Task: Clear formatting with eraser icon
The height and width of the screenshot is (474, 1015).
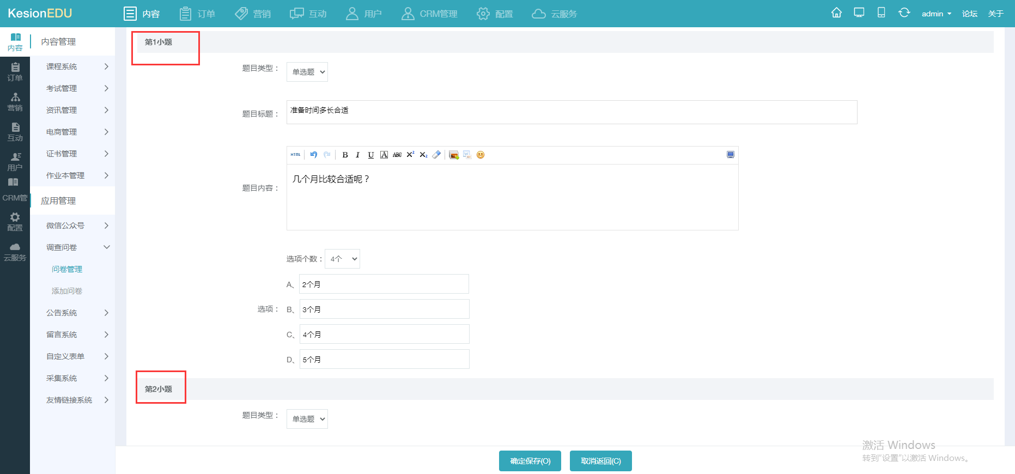Action: pyautogui.click(x=436, y=155)
